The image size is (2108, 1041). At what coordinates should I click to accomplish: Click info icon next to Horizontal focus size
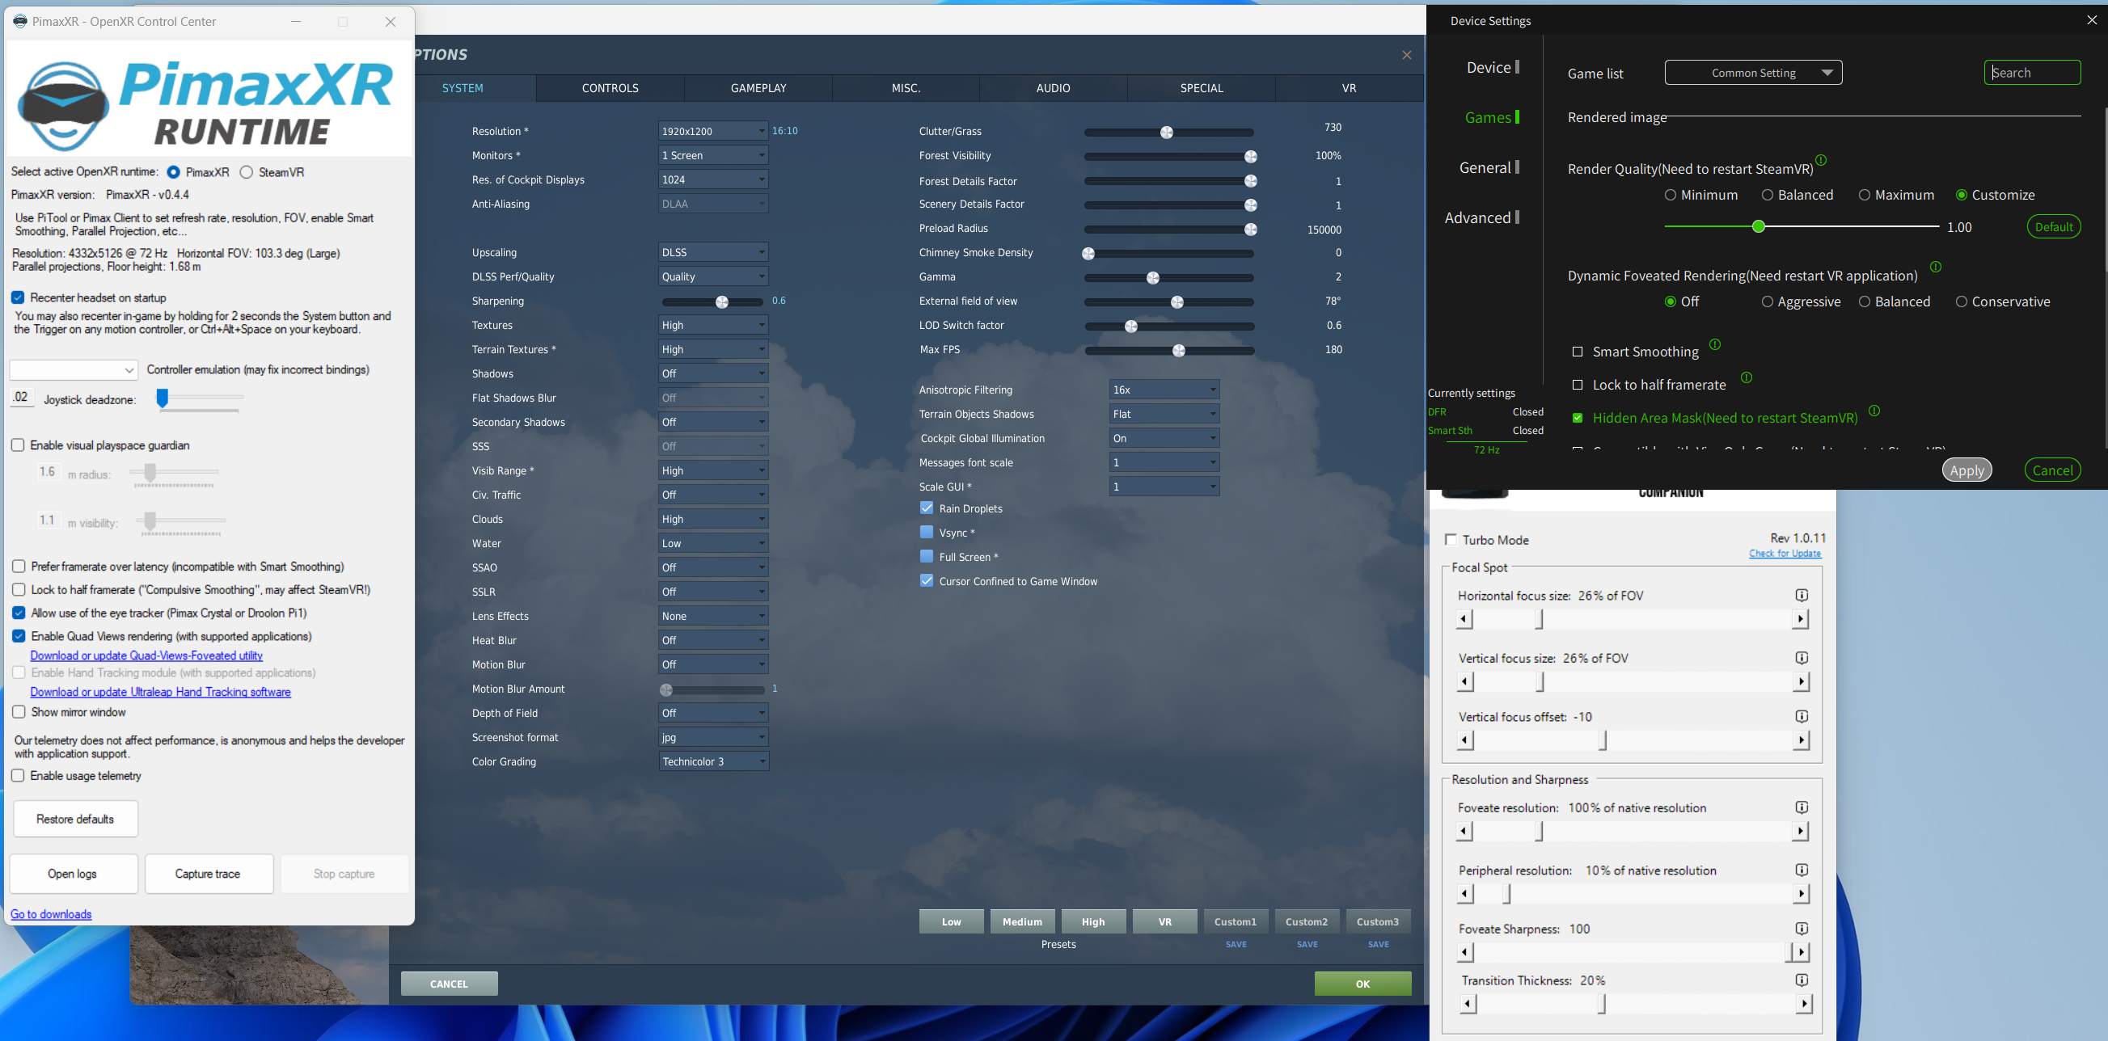pyautogui.click(x=1801, y=596)
